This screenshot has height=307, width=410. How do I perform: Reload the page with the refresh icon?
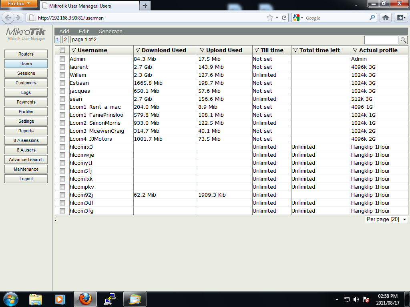pos(284,18)
